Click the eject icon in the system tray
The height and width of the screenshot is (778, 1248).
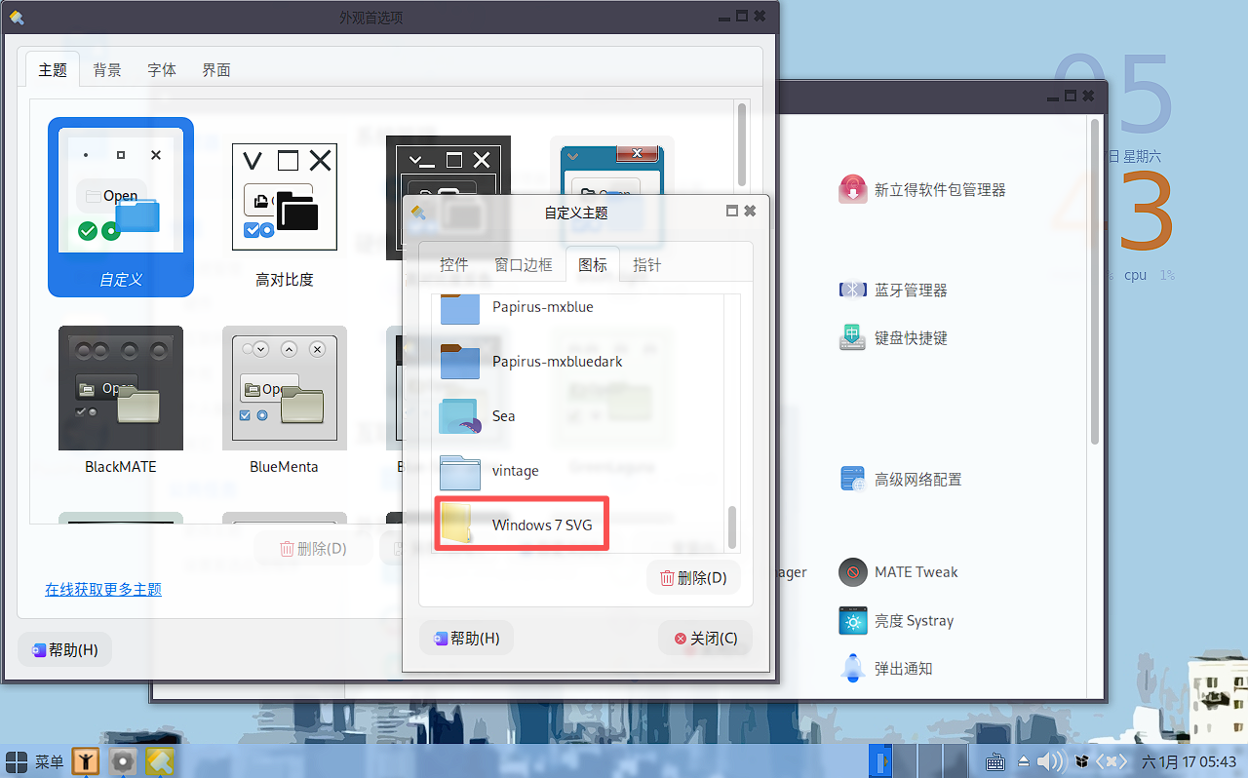point(1024,761)
